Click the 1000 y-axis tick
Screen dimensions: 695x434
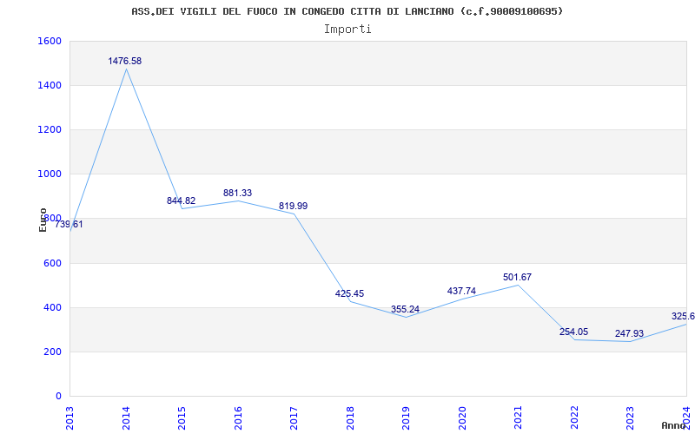tap(50, 174)
